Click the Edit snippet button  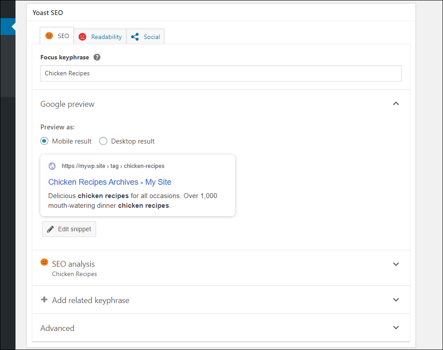[x=69, y=229]
